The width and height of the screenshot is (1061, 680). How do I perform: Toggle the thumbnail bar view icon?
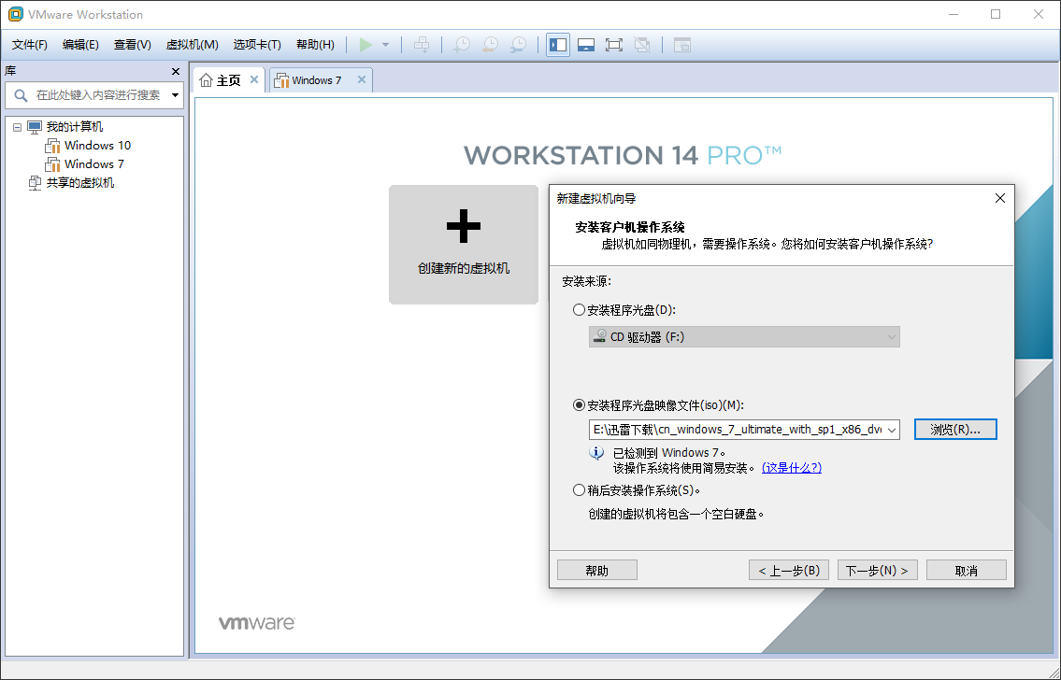[x=586, y=45]
